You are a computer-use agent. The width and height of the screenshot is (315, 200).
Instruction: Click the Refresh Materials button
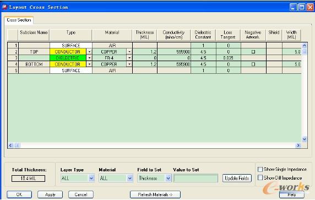(155, 194)
